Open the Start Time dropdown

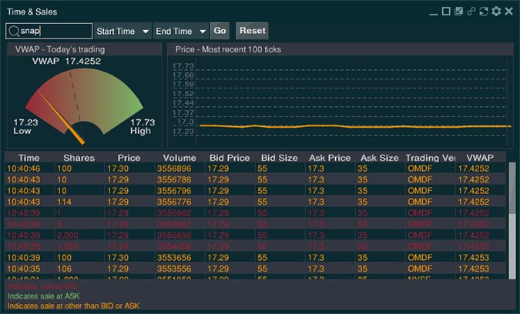coord(122,32)
